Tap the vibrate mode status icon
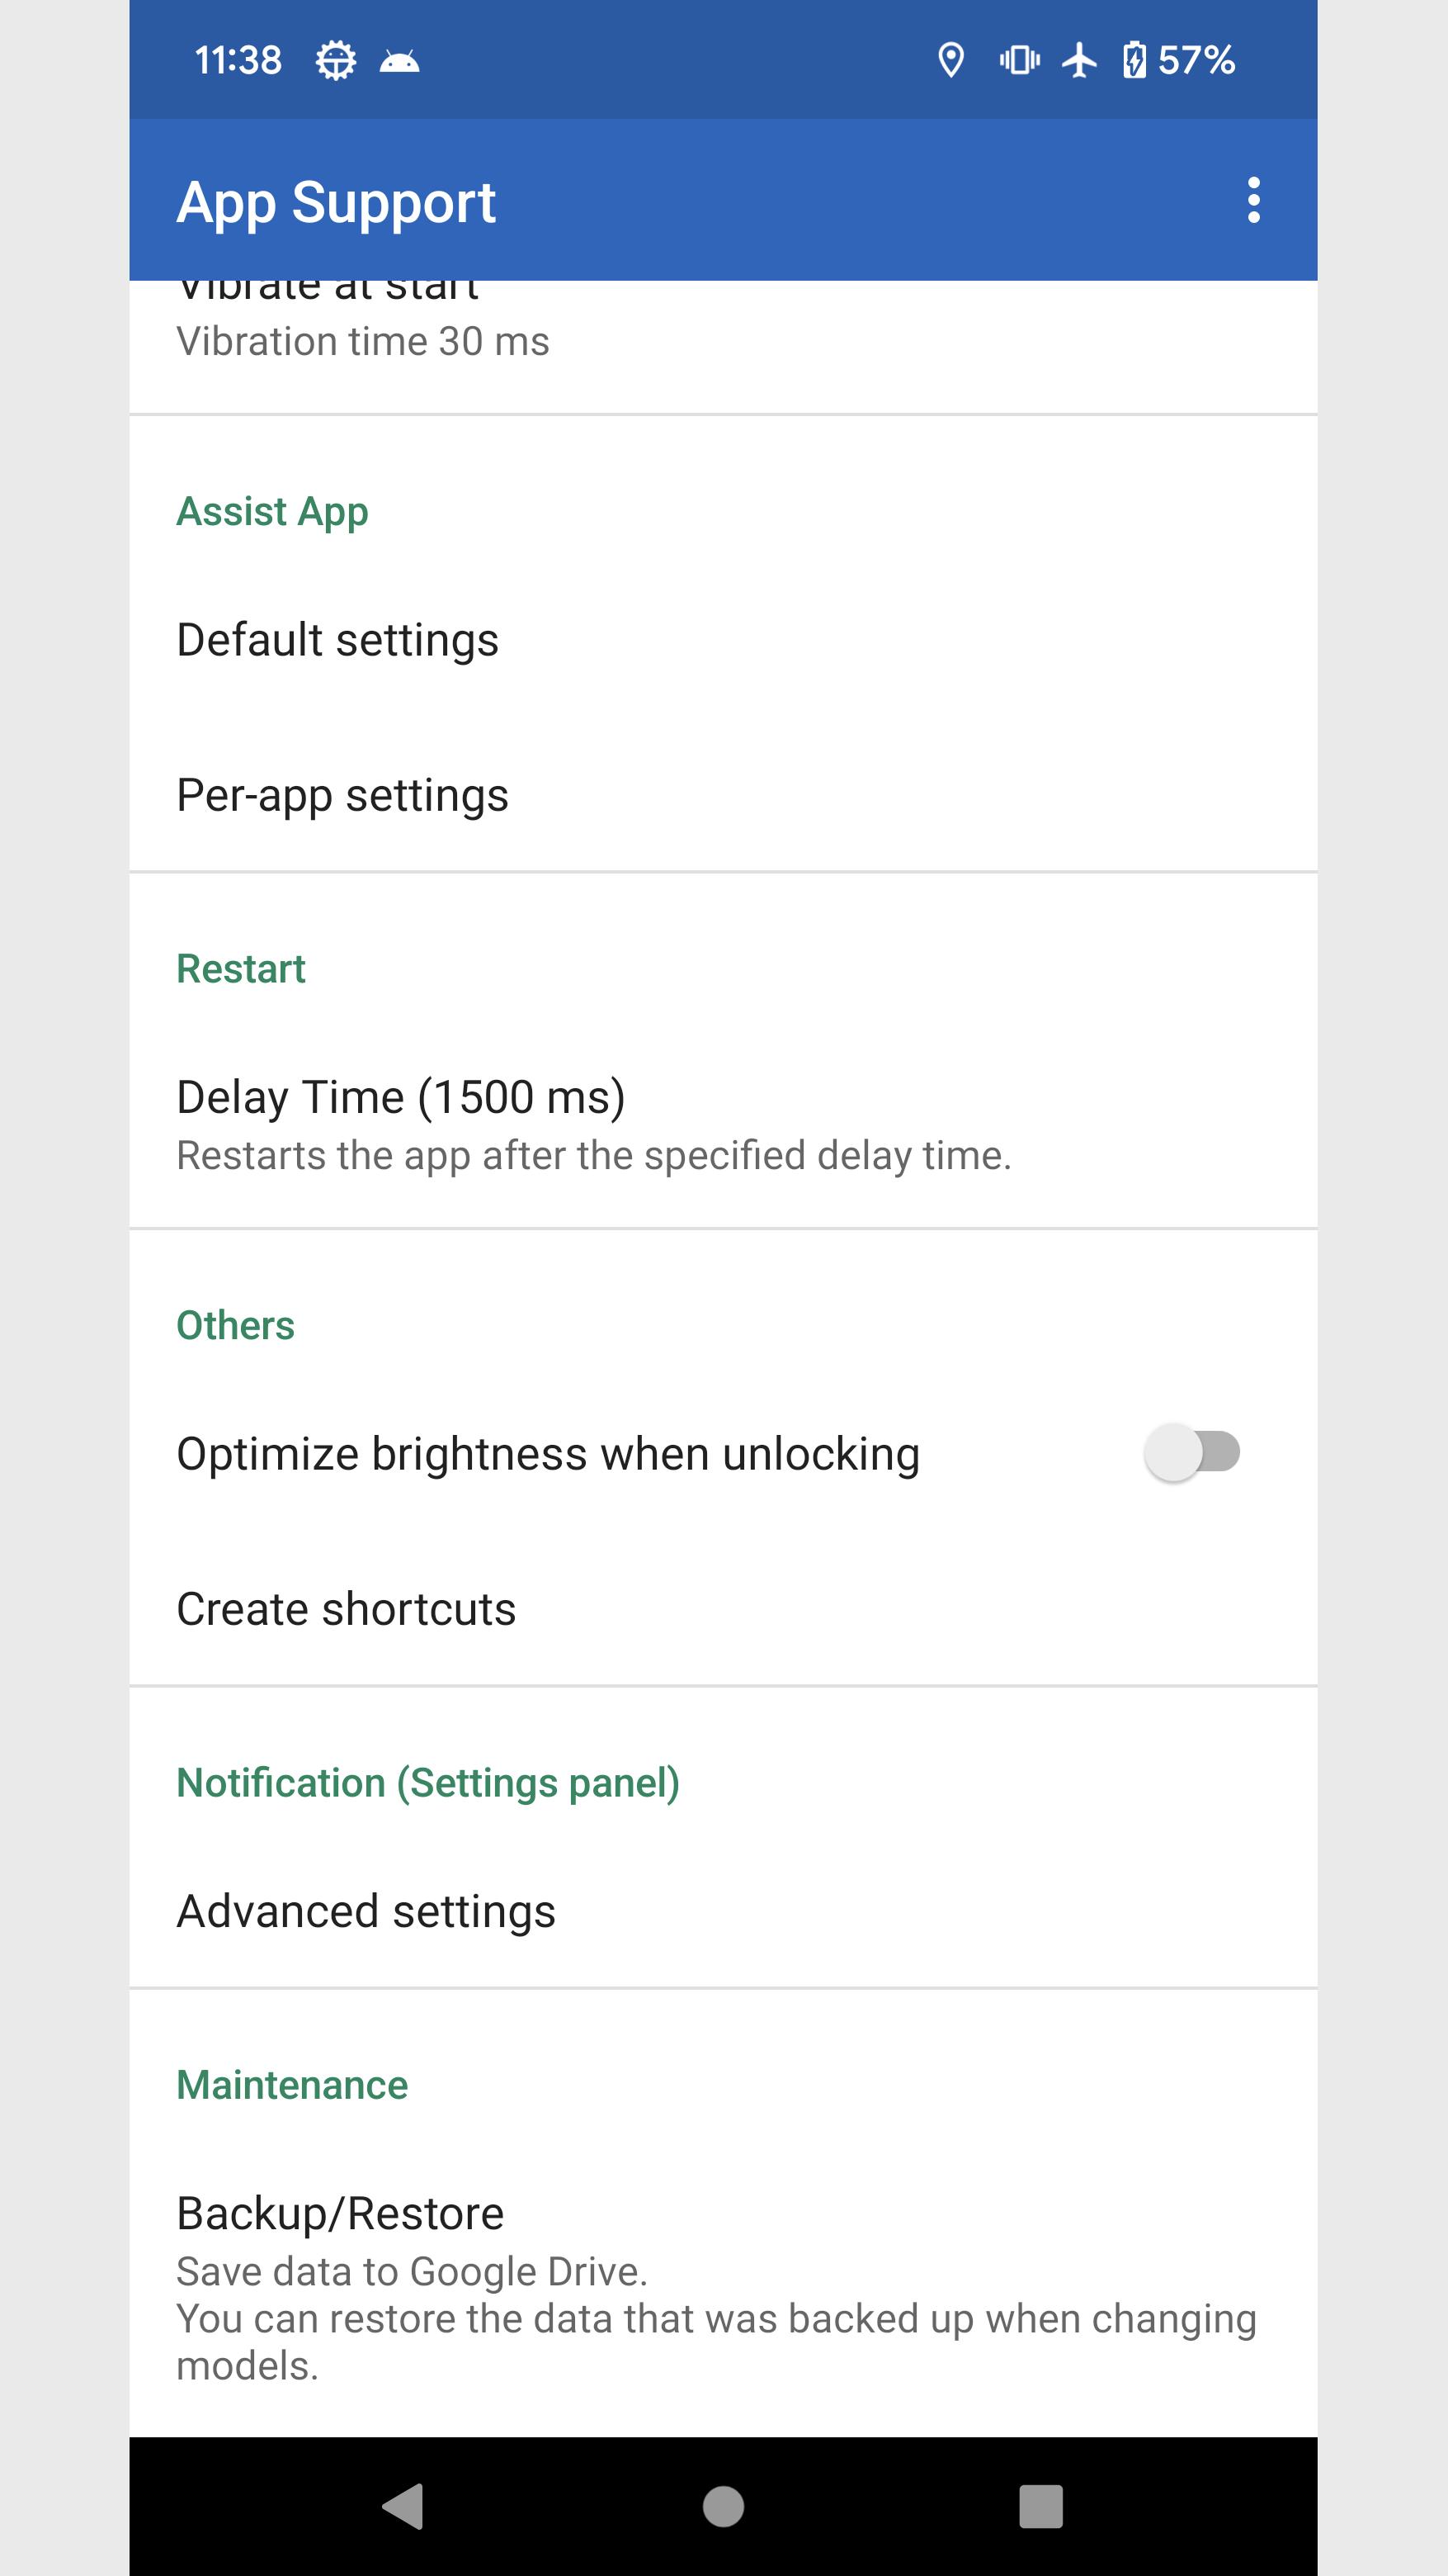This screenshot has height=2576, width=1448. click(x=1019, y=60)
